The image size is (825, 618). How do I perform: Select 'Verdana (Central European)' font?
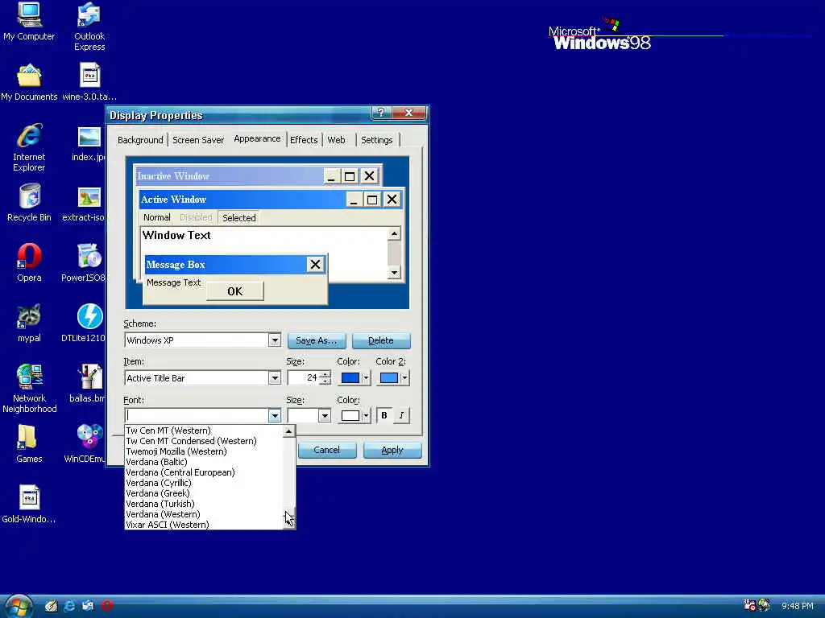204,472
